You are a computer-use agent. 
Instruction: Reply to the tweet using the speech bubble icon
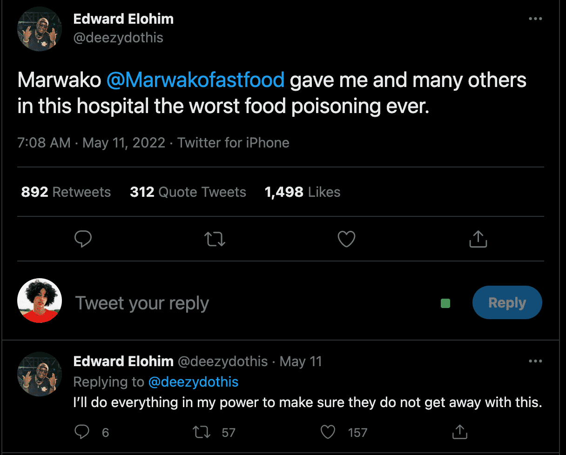pos(83,239)
